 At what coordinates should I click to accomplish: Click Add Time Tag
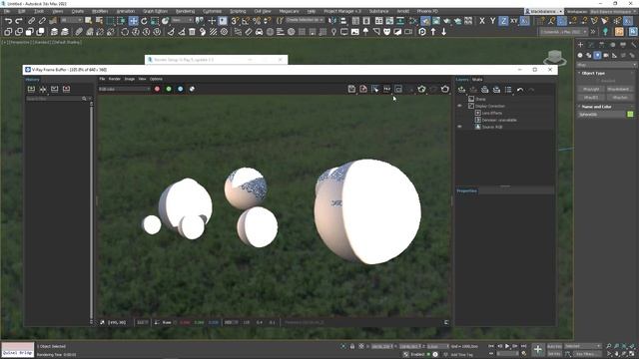(x=461, y=355)
